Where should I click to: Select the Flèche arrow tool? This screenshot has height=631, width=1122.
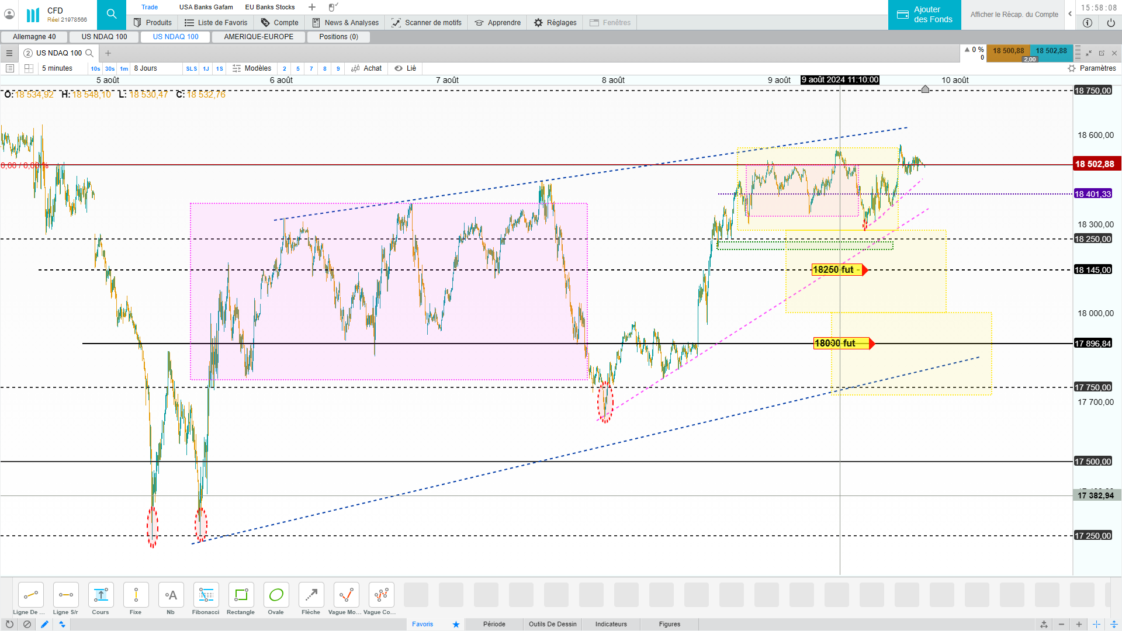[311, 595]
